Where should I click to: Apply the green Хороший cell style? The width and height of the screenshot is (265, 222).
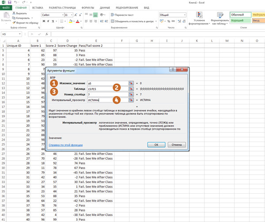click(240, 21)
